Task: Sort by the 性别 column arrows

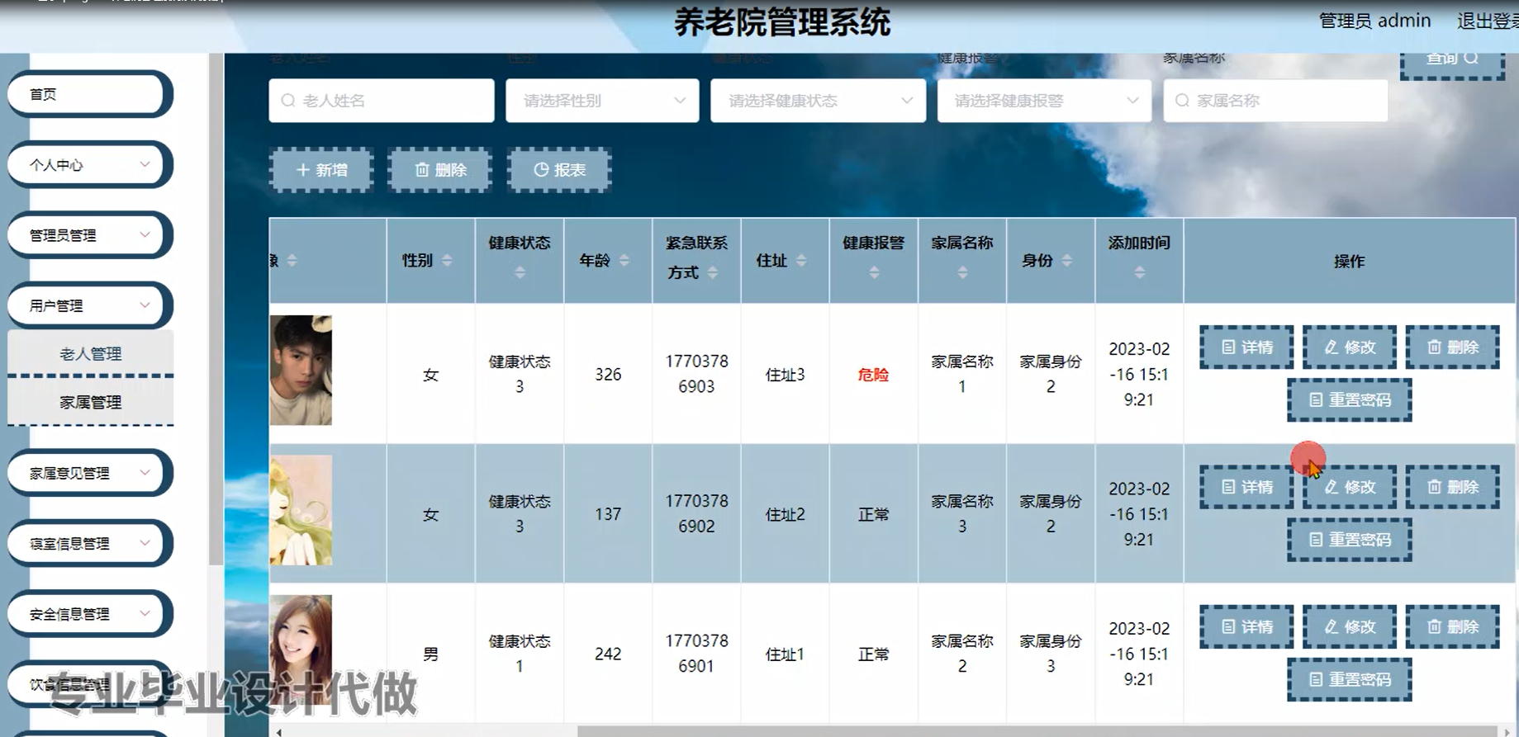Action: tap(447, 261)
